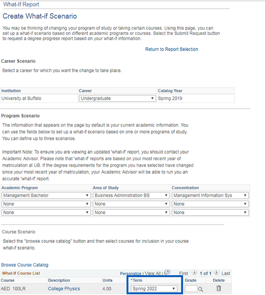Click the previous row arrow icon

[x=194, y=273]
